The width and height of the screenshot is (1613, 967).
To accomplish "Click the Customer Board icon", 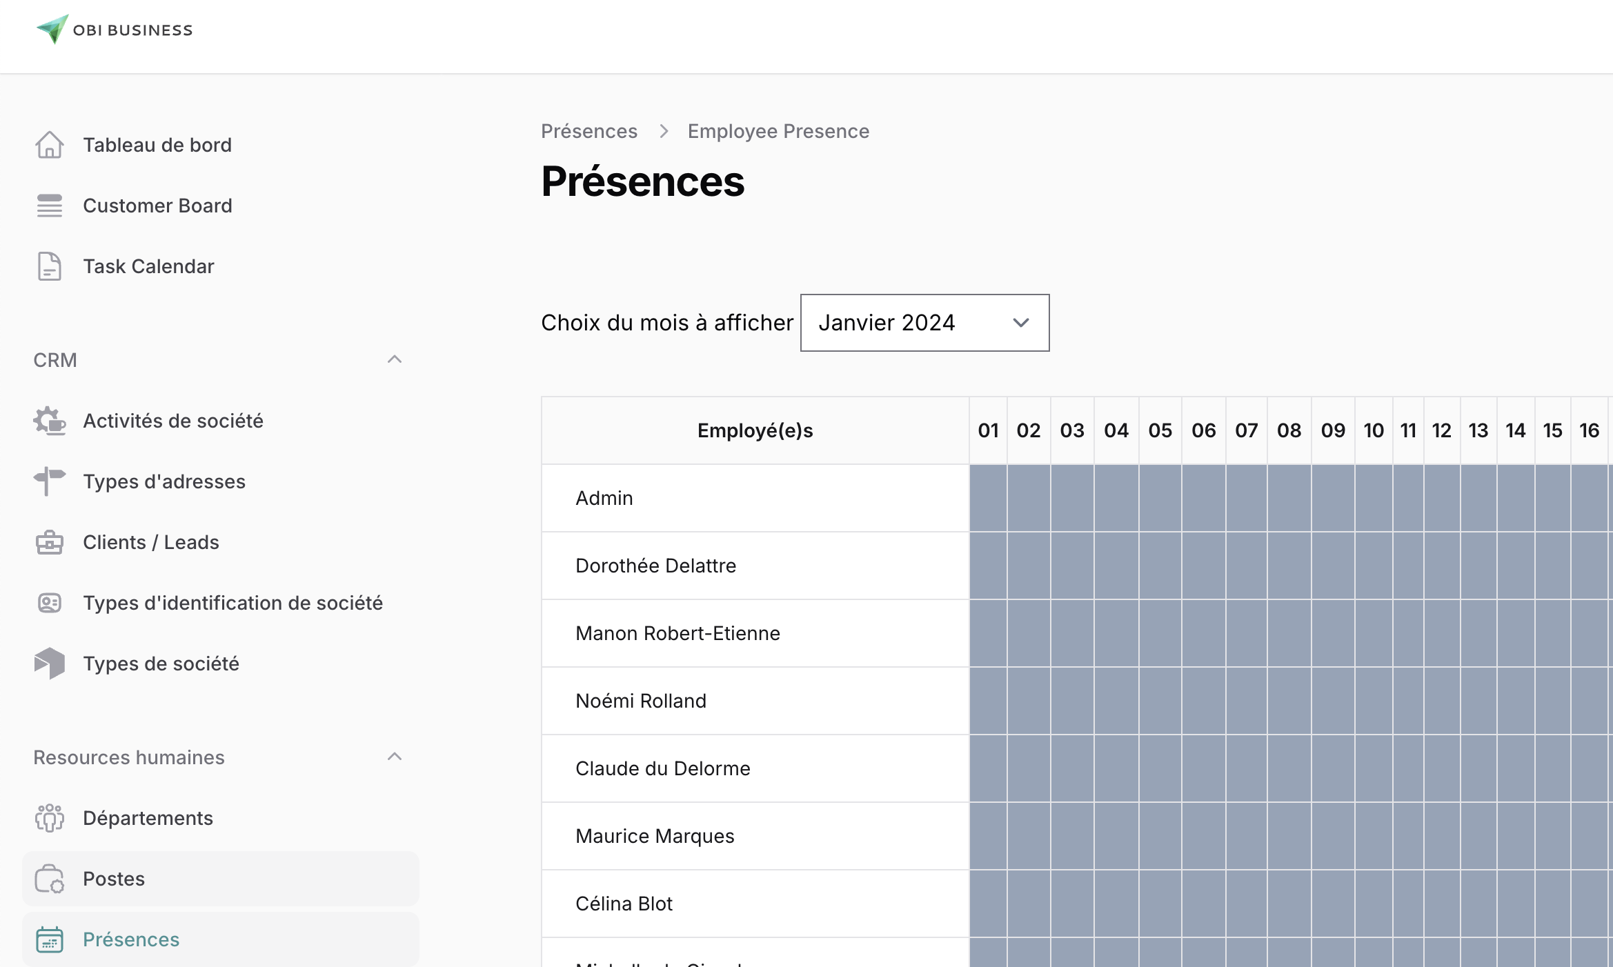I will pos(48,205).
